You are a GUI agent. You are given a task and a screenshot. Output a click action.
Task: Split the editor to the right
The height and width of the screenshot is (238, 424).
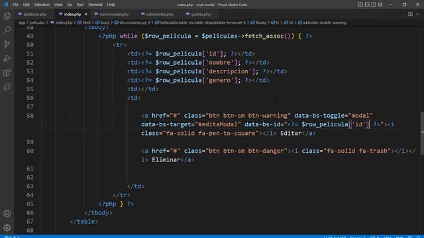[x=410, y=14]
